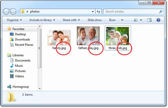Click the navigation pane scrollbar thumb
168x108 pixels.
(x=40, y=48)
